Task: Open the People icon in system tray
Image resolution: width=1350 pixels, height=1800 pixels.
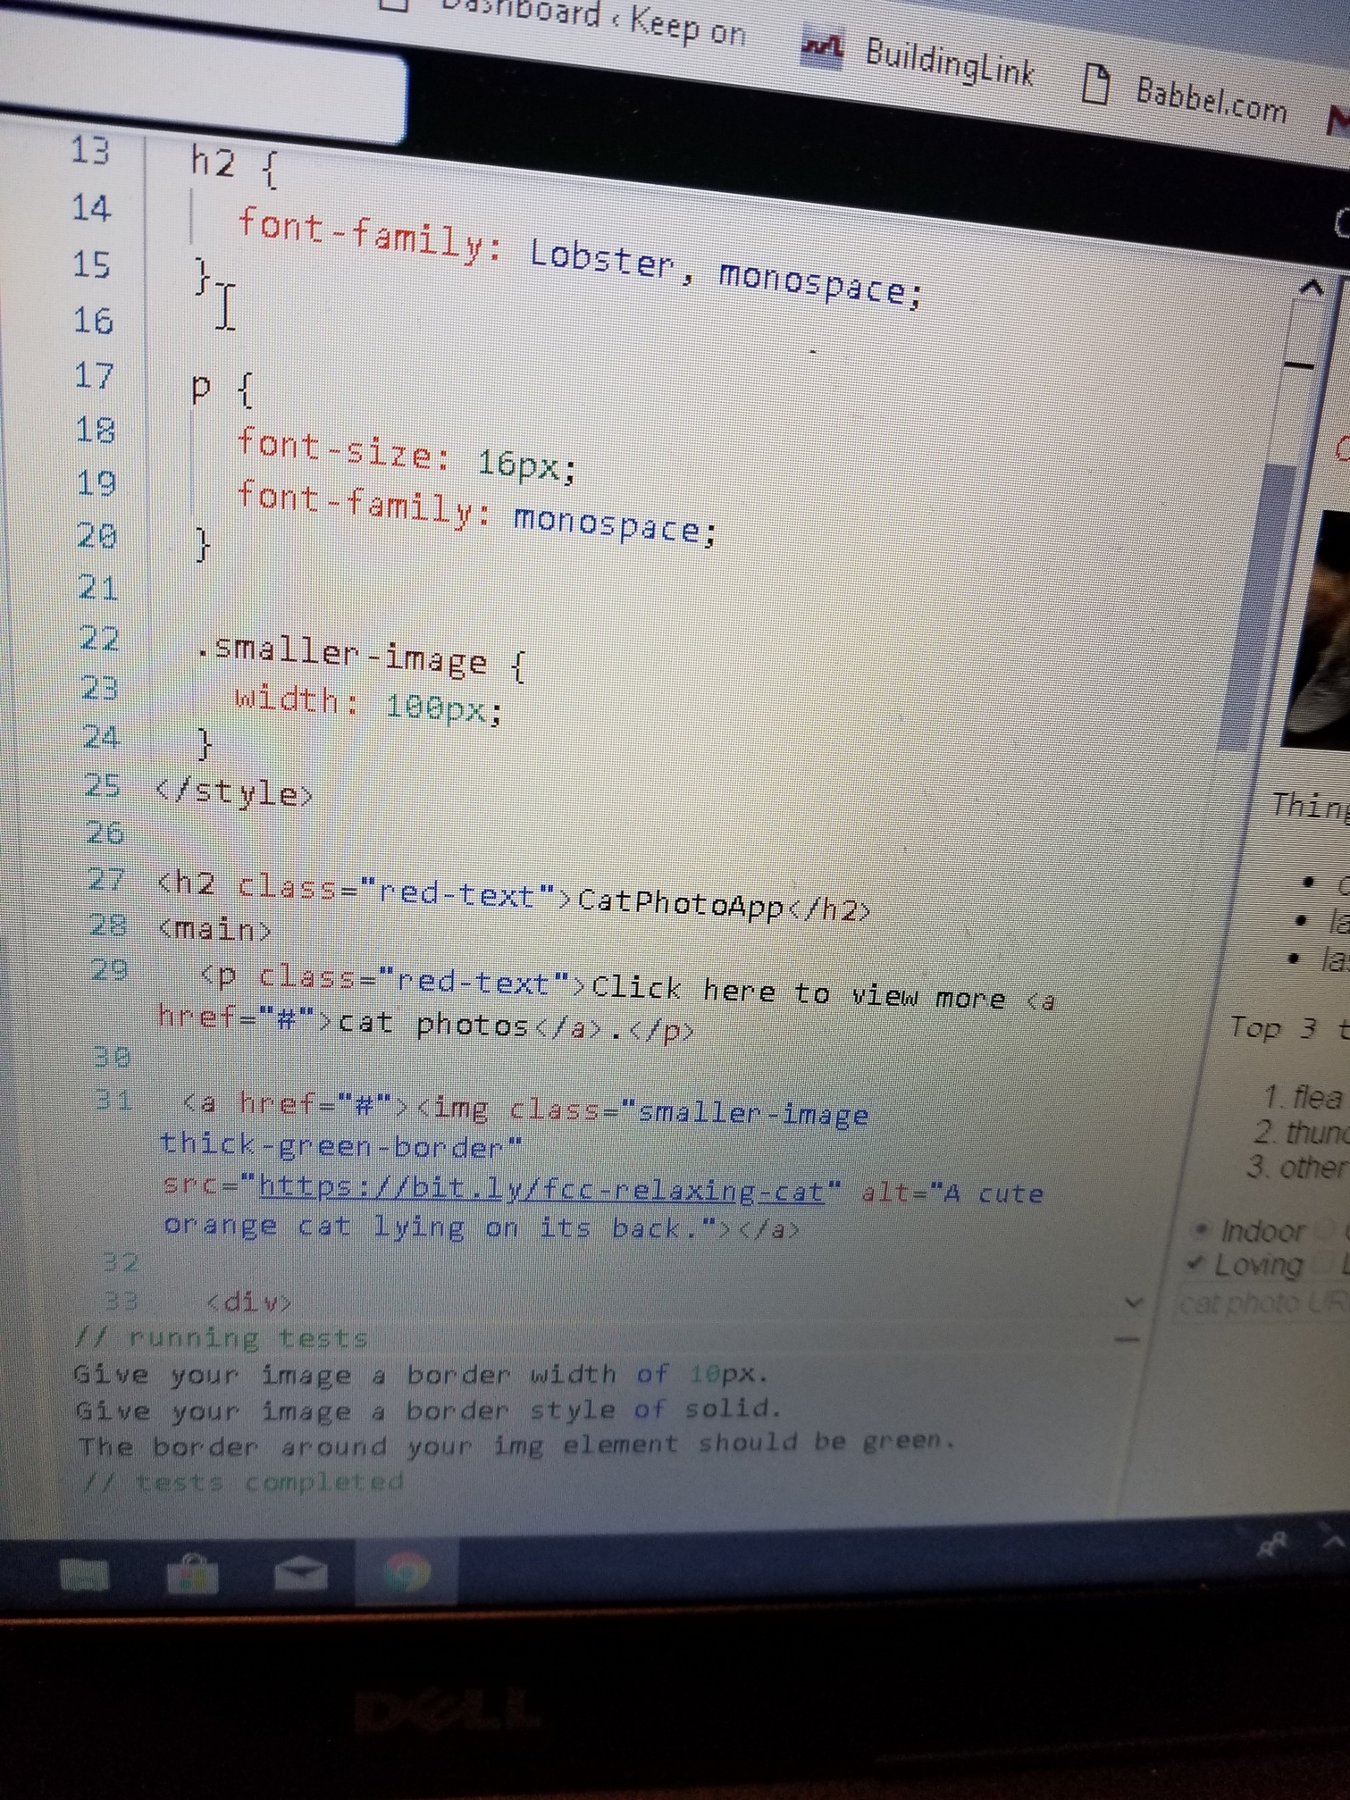Action: 1272,1544
